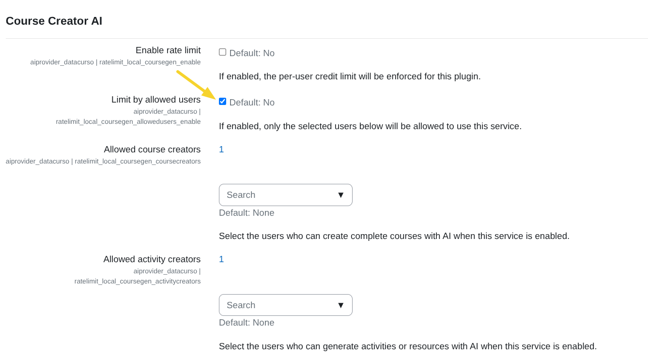Click the 'Limit by allowed users' setting label
This screenshot has height=357, width=648.
click(x=155, y=100)
